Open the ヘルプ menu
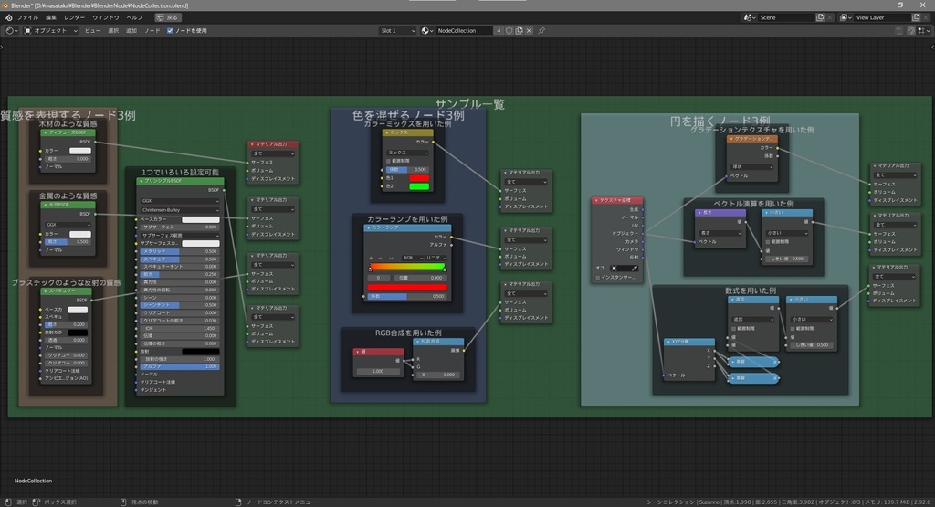The width and height of the screenshot is (935, 507). [135, 17]
